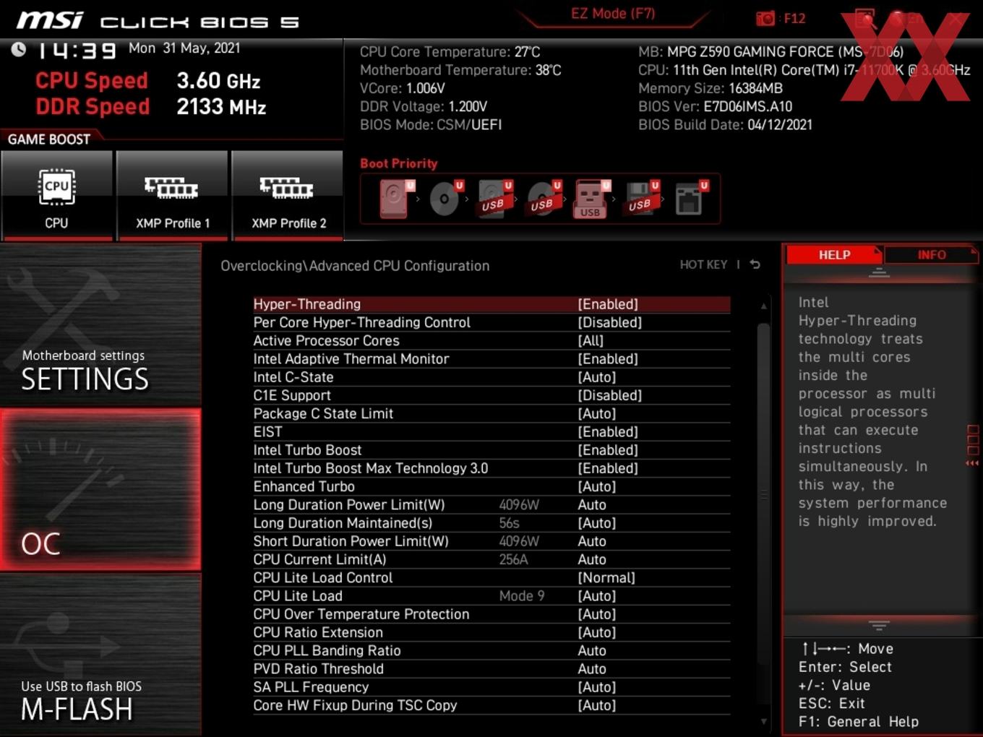Select the USB CD/DVD boot device icon
The width and height of the screenshot is (983, 737).
[543, 199]
